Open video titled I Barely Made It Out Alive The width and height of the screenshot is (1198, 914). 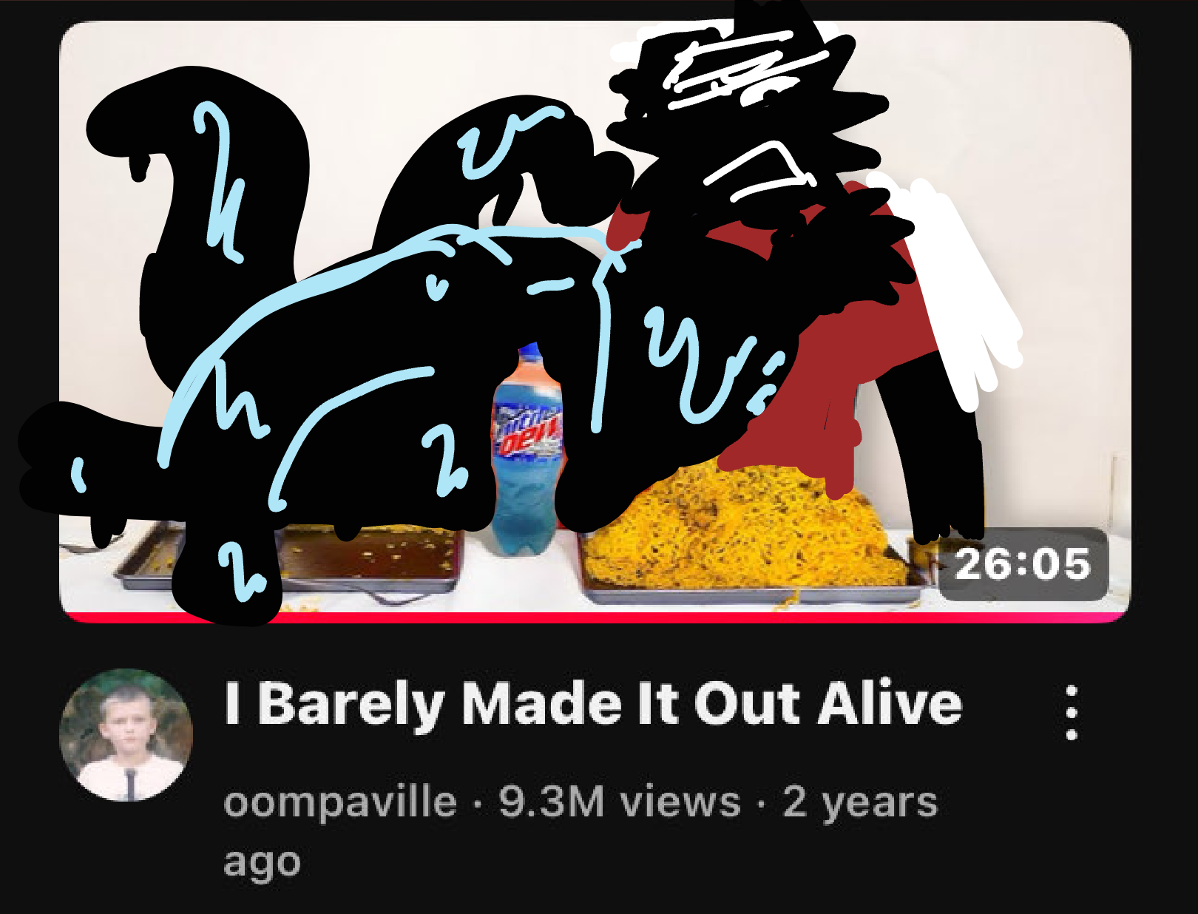tap(593, 703)
